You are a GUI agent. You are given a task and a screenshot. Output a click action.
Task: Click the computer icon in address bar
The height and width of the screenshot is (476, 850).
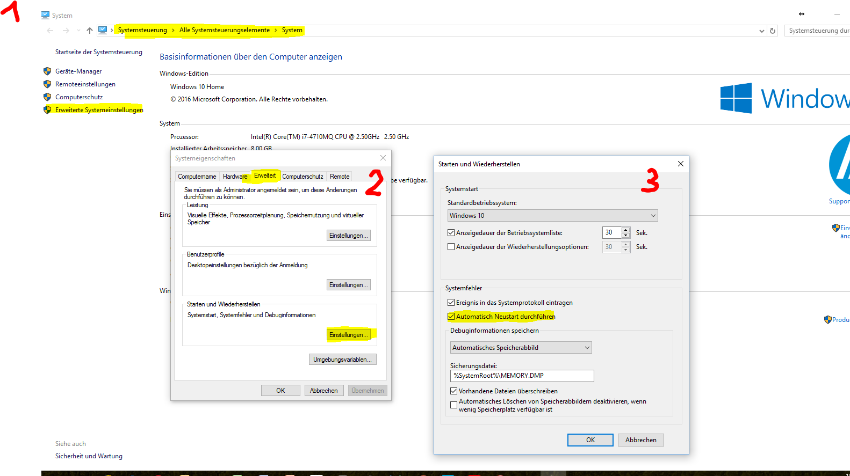[103, 30]
